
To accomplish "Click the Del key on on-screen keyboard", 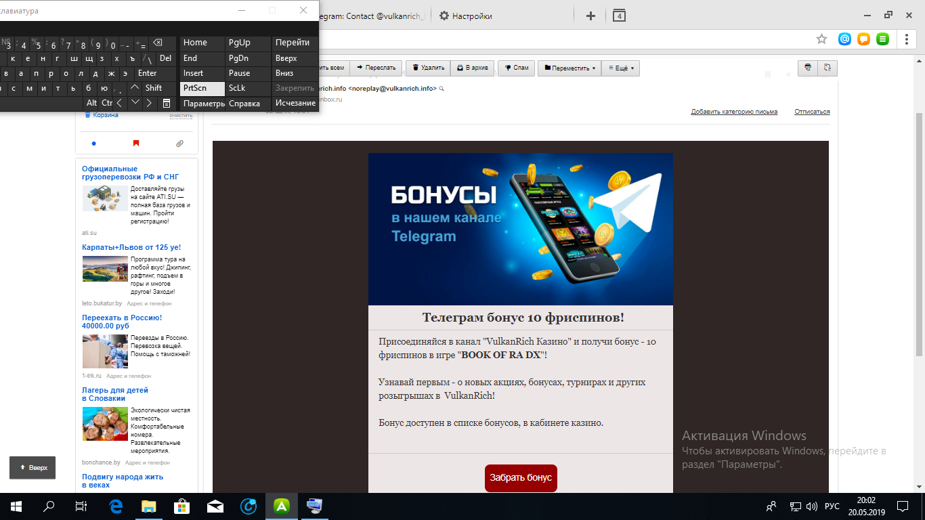I will pyautogui.click(x=166, y=58).
